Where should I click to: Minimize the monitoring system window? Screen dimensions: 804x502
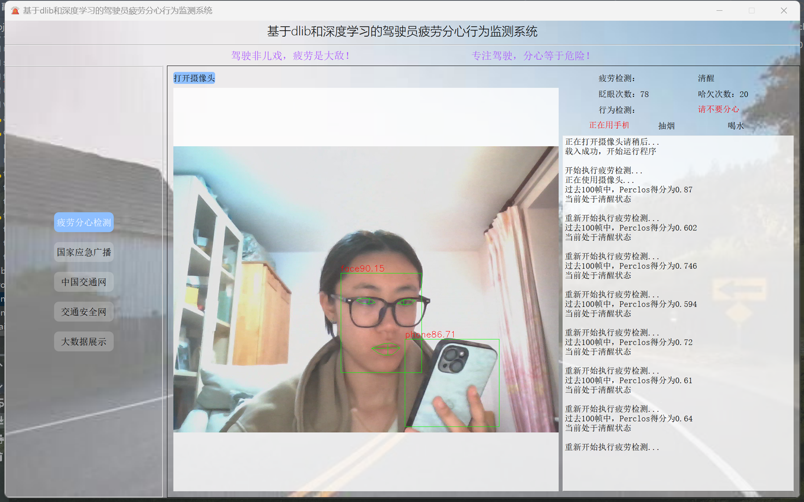[720, 10]
